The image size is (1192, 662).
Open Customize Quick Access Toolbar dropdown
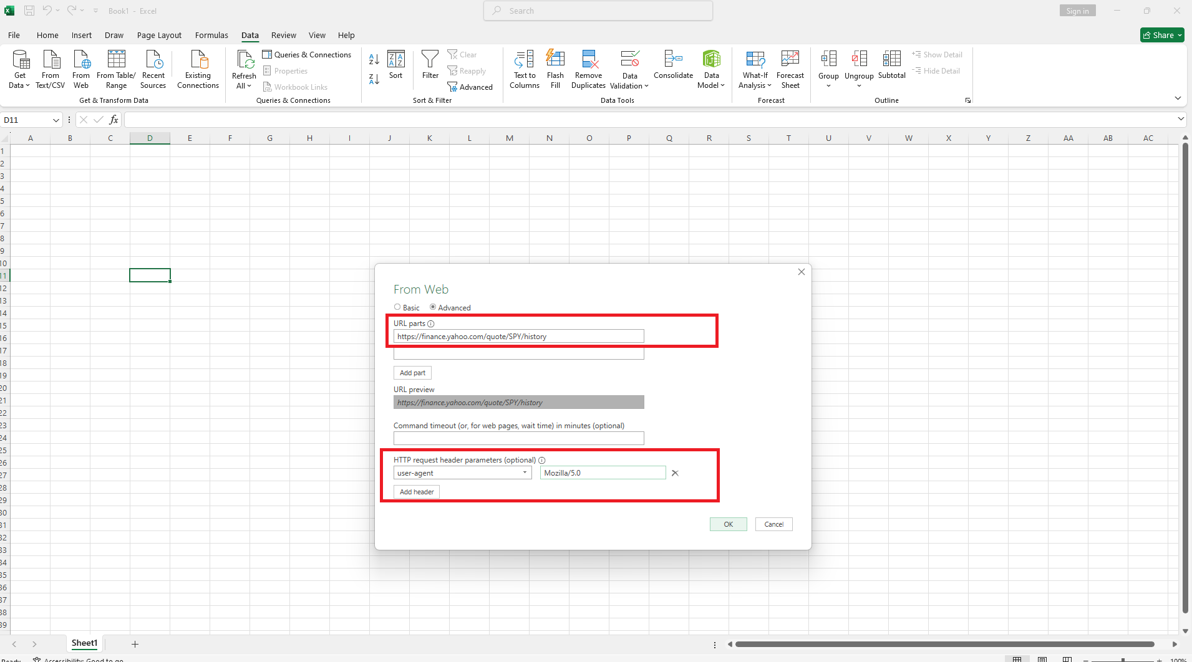click(x=95, y=11)
